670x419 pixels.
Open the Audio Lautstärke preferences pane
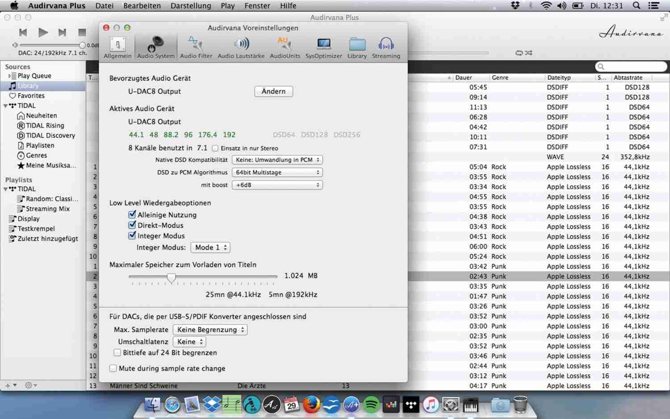pyautogui.click(x=241, y=48)
